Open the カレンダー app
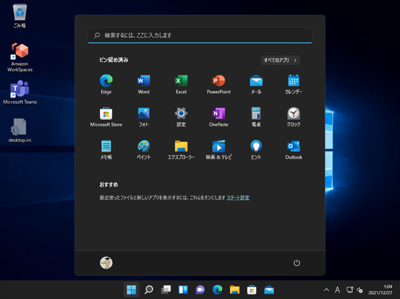This screenshot has width=400, height=299. 293,85
